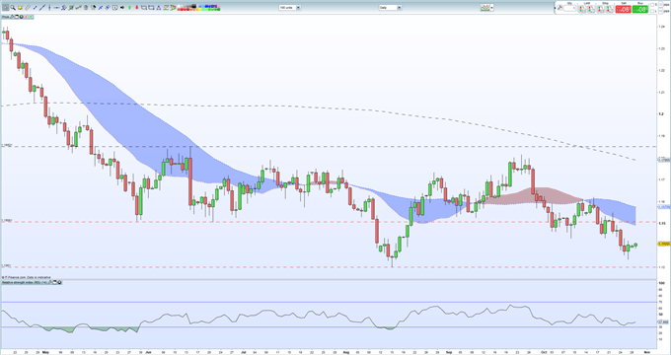Tick the upper checkbox beside Buy button
671x355 pixels.
click(652, 5)
